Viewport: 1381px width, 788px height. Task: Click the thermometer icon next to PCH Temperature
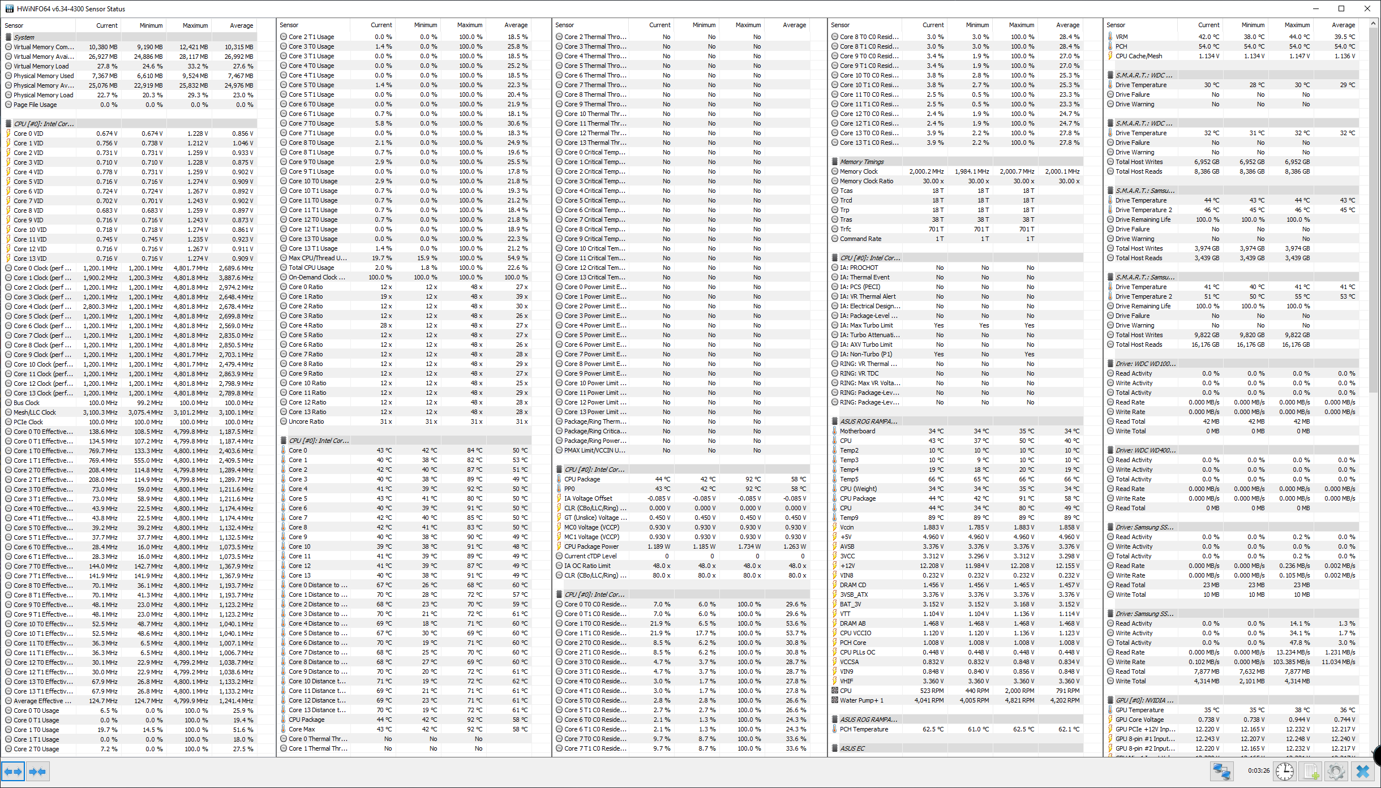tap(835, 729)
